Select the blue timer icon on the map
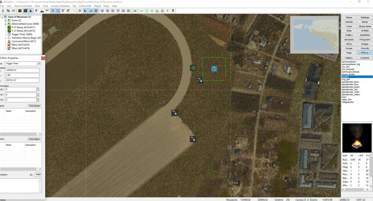This screenshot has height=201, width=373. tap(214, 69)
